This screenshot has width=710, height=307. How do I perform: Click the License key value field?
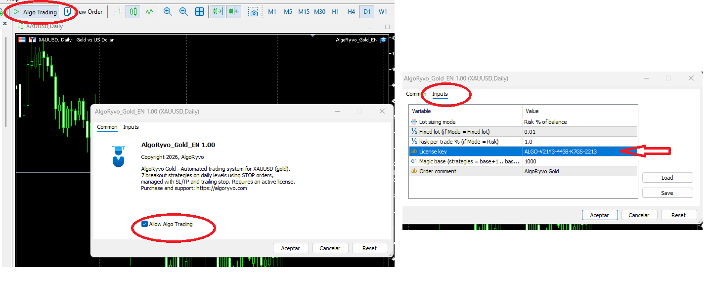(x=580, y=152)
